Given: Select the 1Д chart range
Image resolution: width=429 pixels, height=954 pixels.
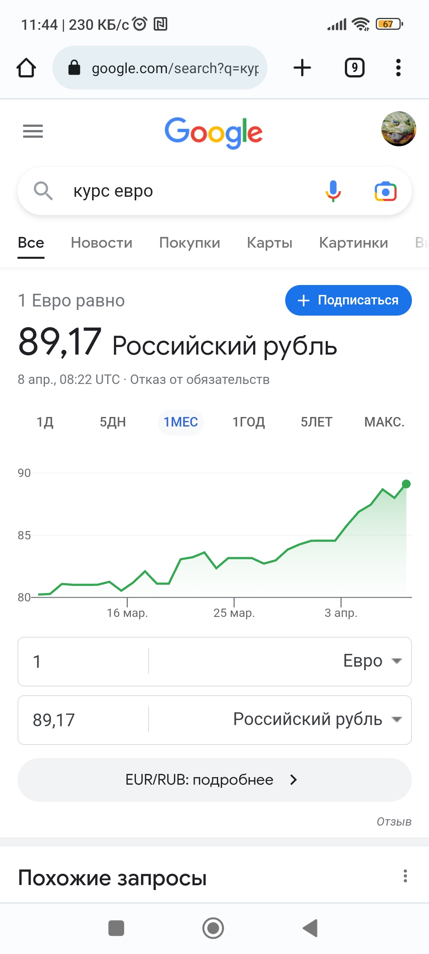Looking at the screenshot, I should tap(45, 422).
